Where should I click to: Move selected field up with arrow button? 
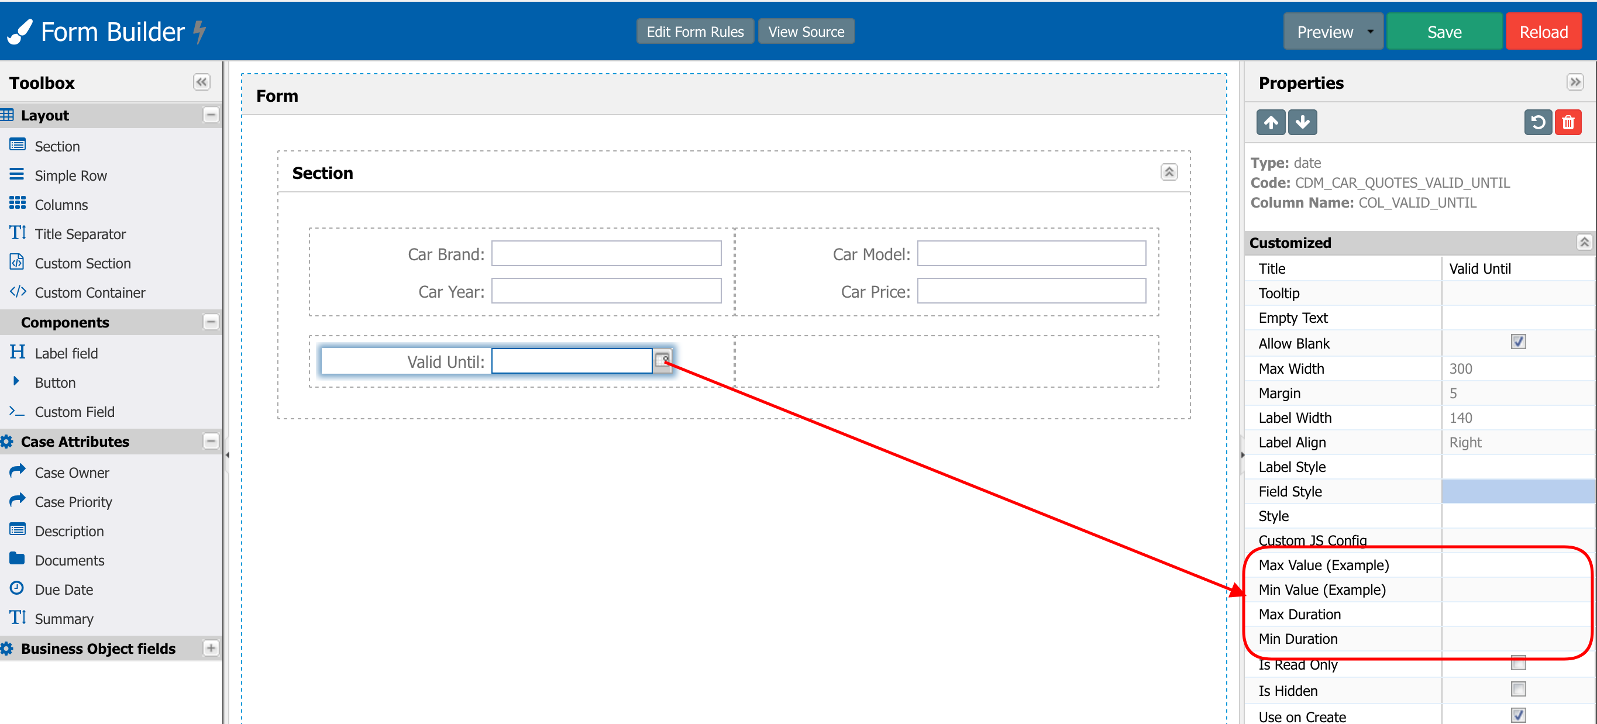coord(1271,122)
